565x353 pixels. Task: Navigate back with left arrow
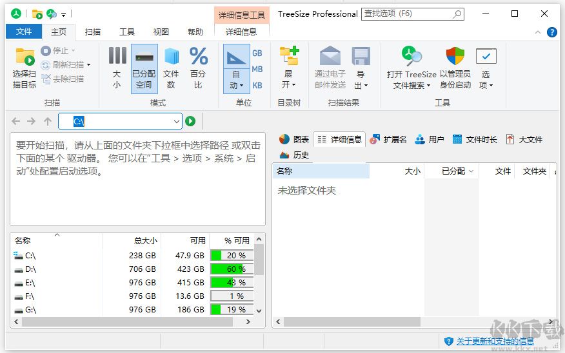coord(16,121)
